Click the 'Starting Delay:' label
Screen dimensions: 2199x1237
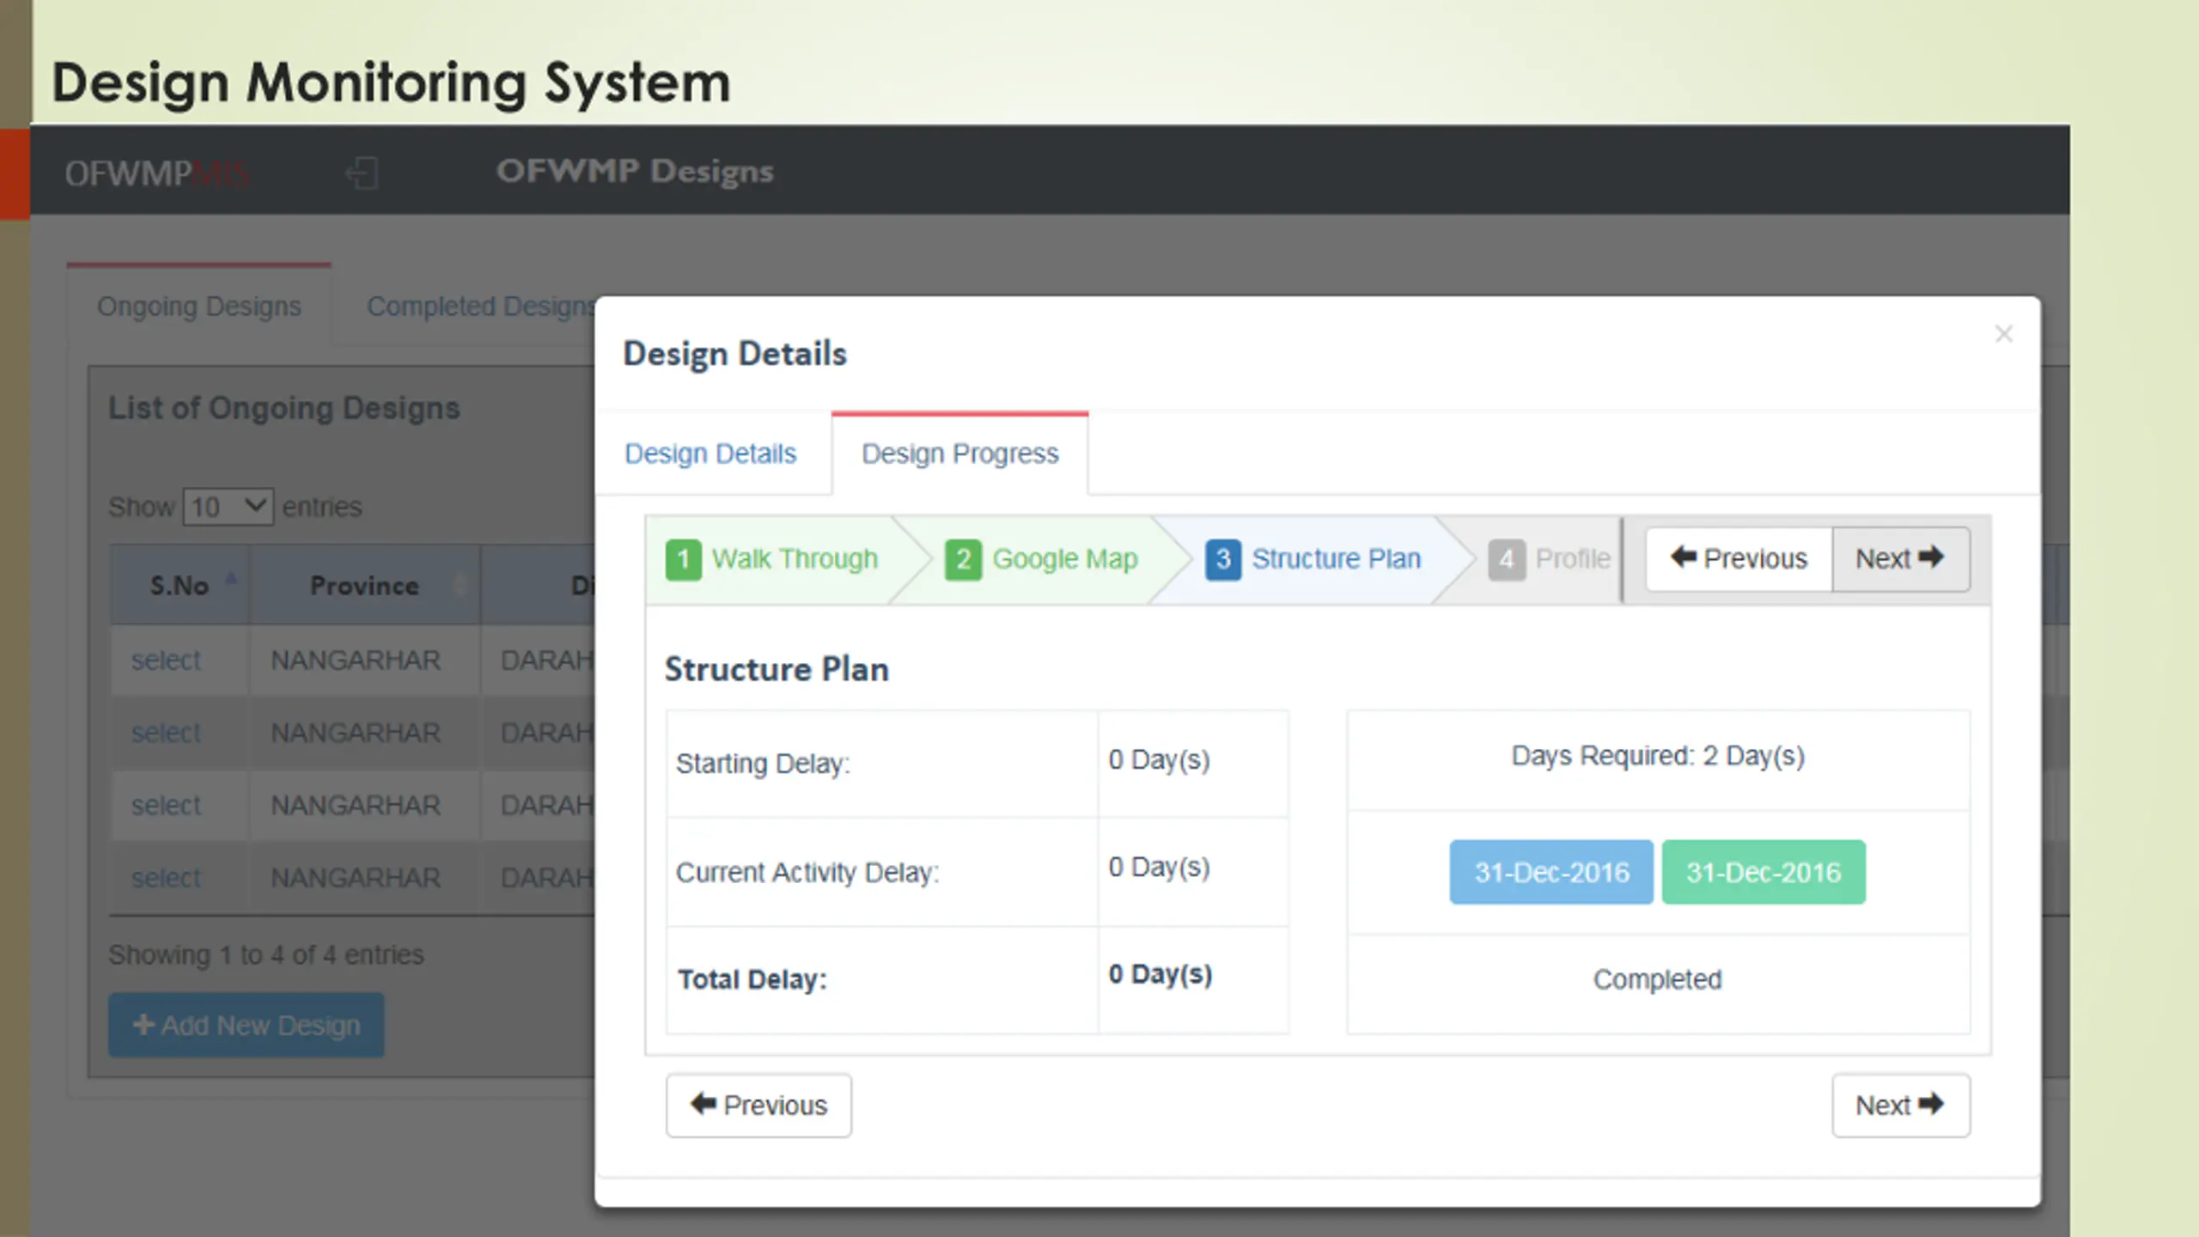point(763,764)
